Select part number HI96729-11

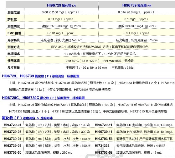pos(103,125)
